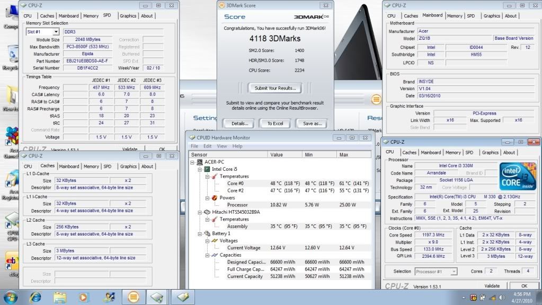Click the Sensor column header

(x=228, y=154)
